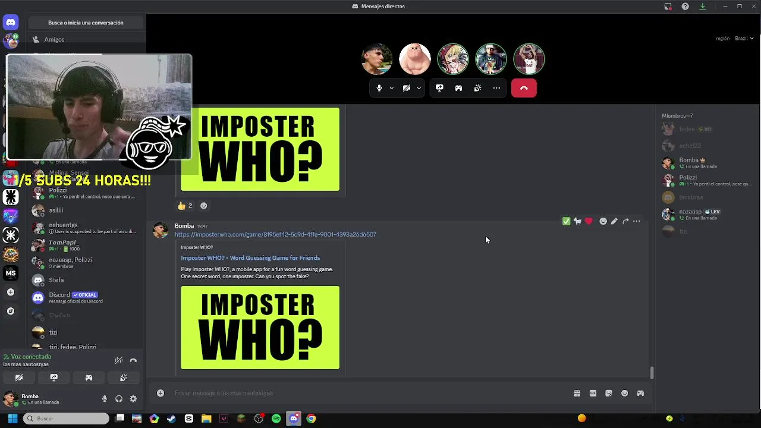The image size is (761, 428).
Task: Open the TomPapi_ direct message
Action: (86, 245)
